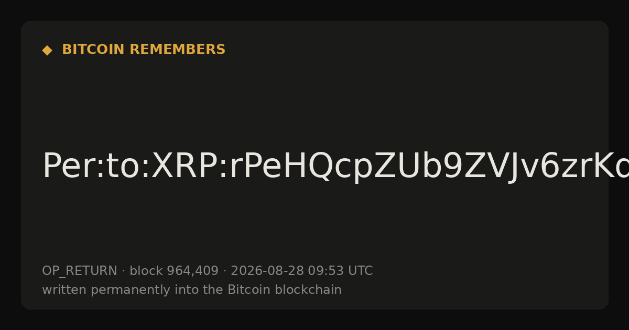
Task: Click the 'written permanently' phrase
Action: click(103, 290)
